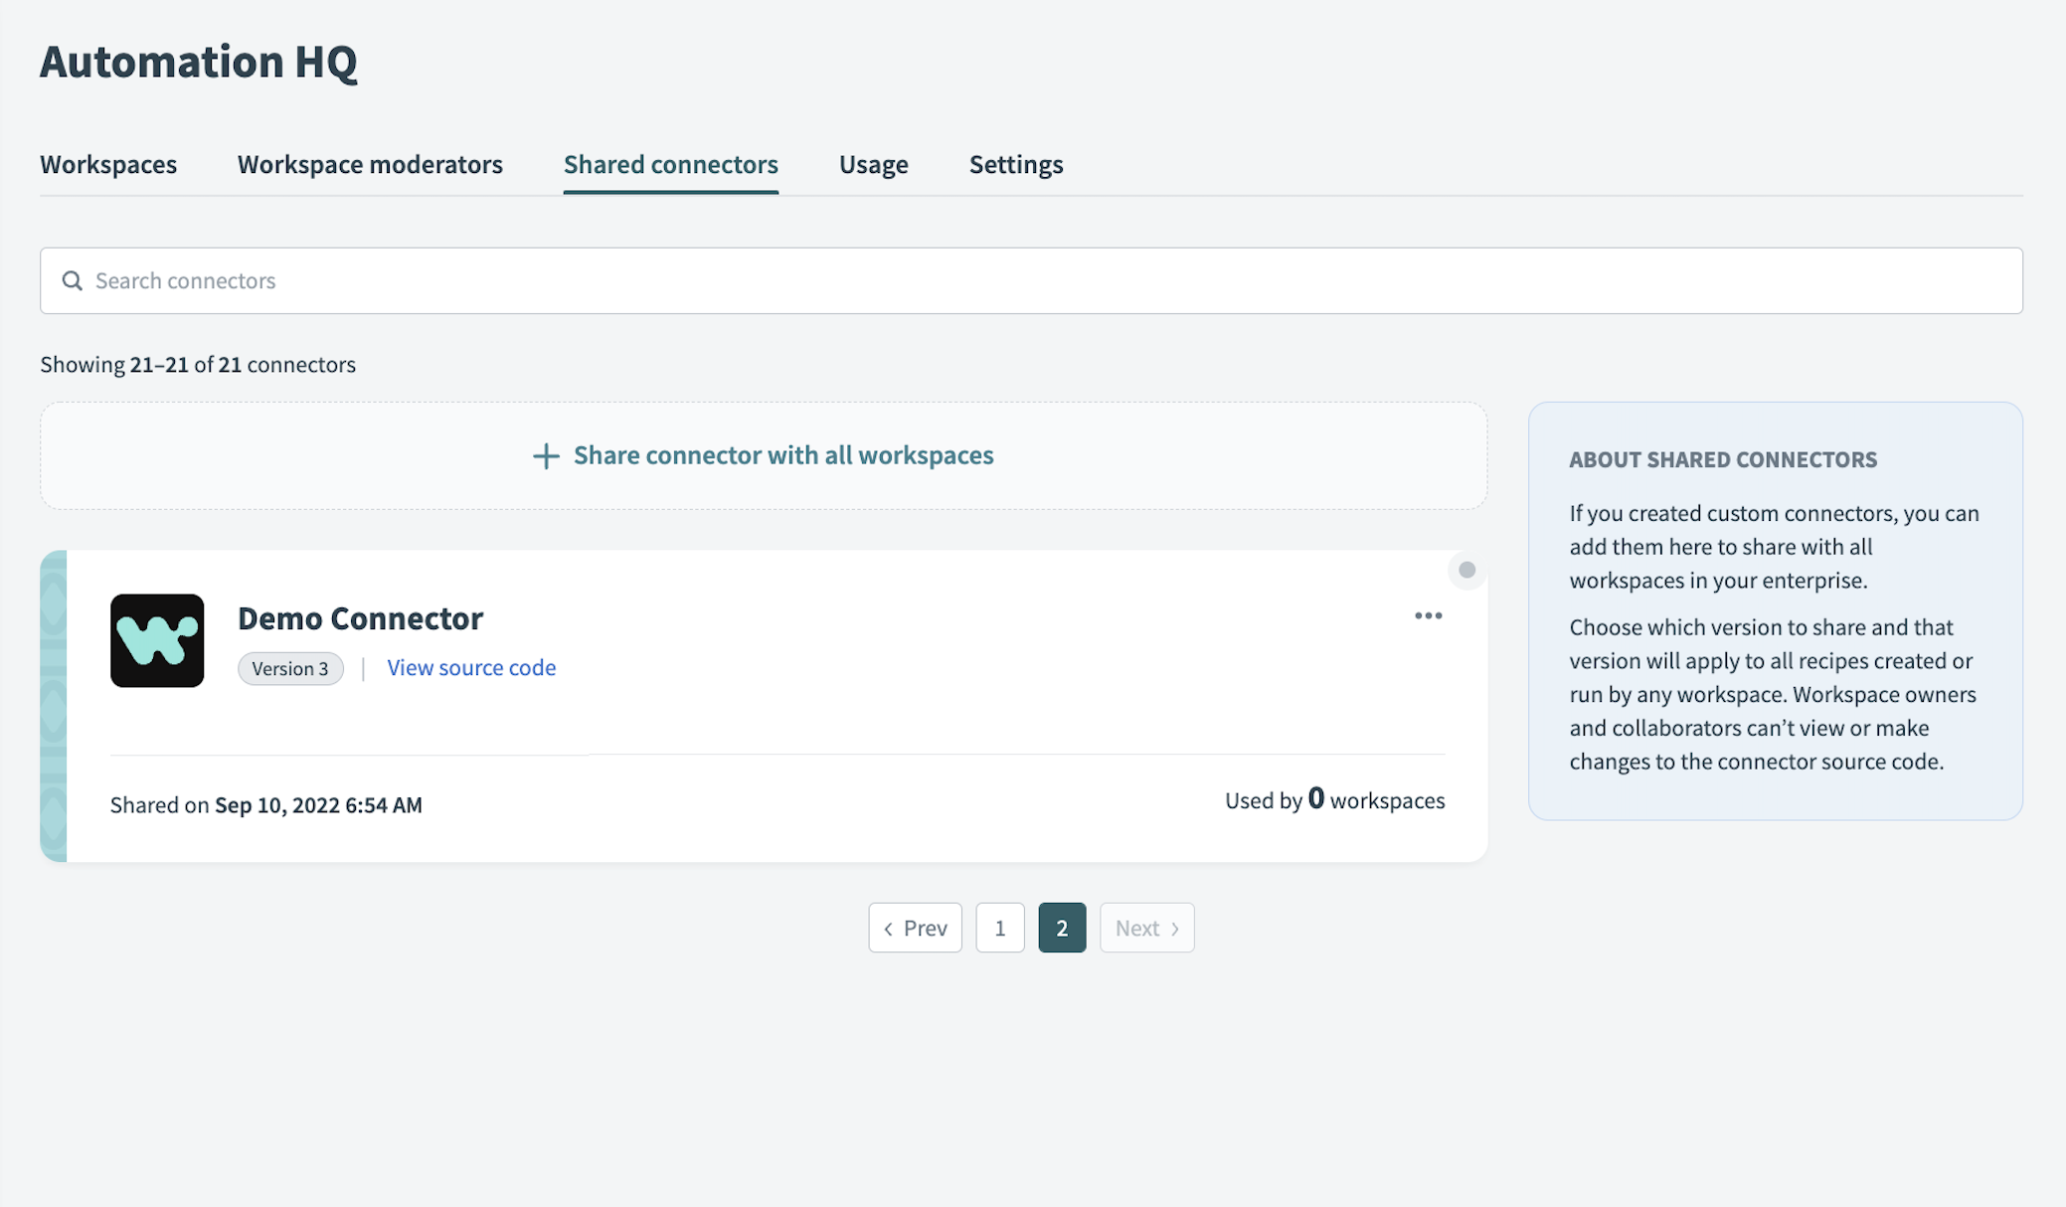The image size is (2066, 1207).
Task: Click the Demo Connector app icon
Action: (x=157, y=641)
